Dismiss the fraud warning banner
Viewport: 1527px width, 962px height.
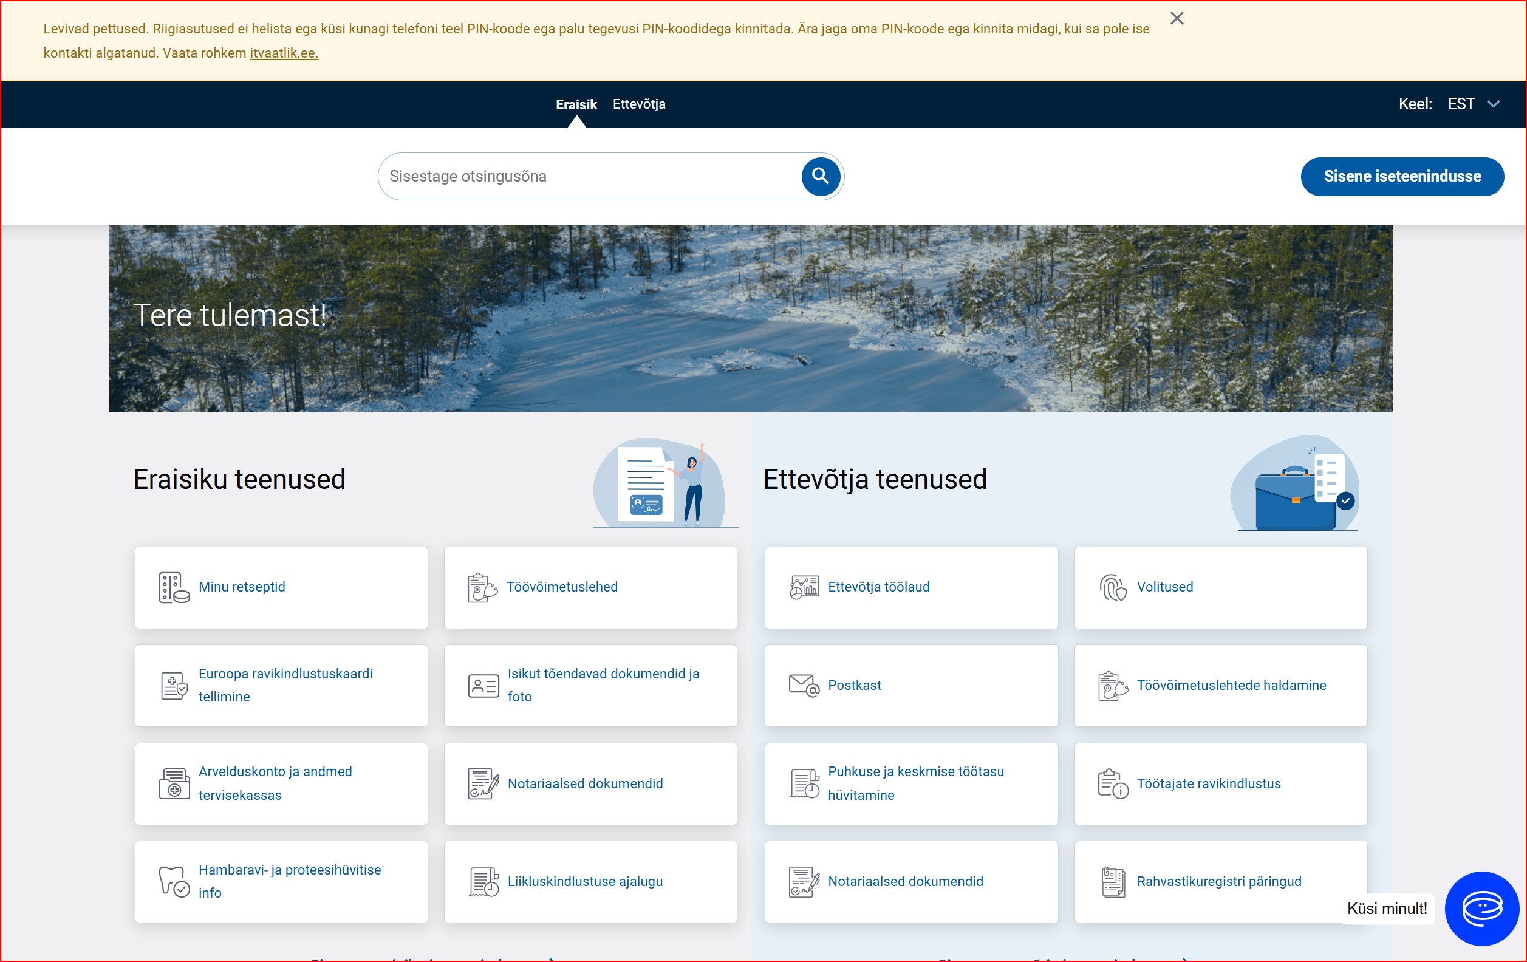click(1177, 18)
